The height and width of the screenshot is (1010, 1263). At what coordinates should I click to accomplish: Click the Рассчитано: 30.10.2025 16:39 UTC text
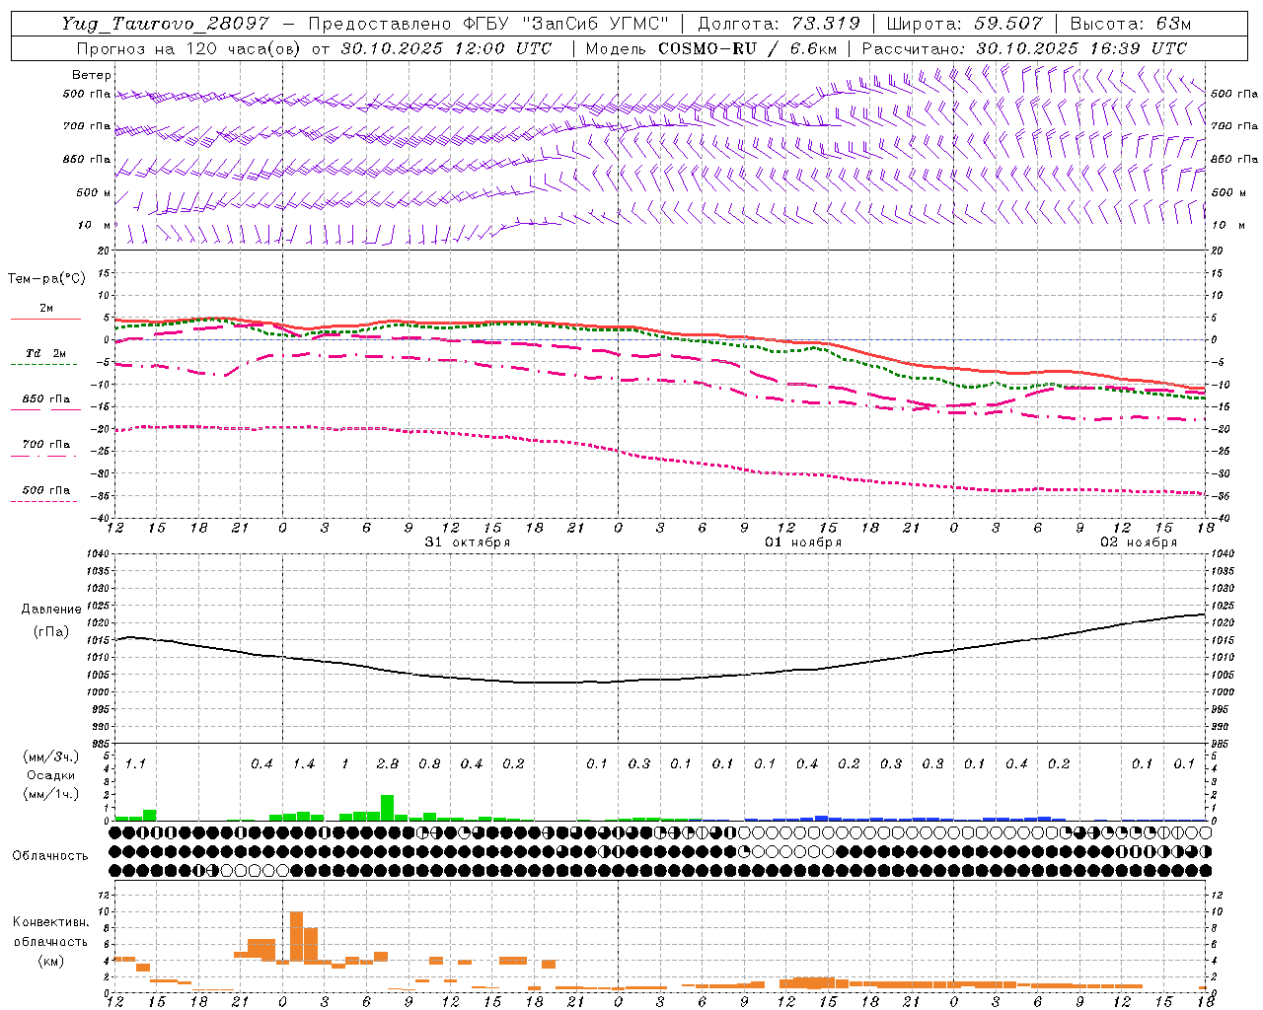pos(1024,48)
